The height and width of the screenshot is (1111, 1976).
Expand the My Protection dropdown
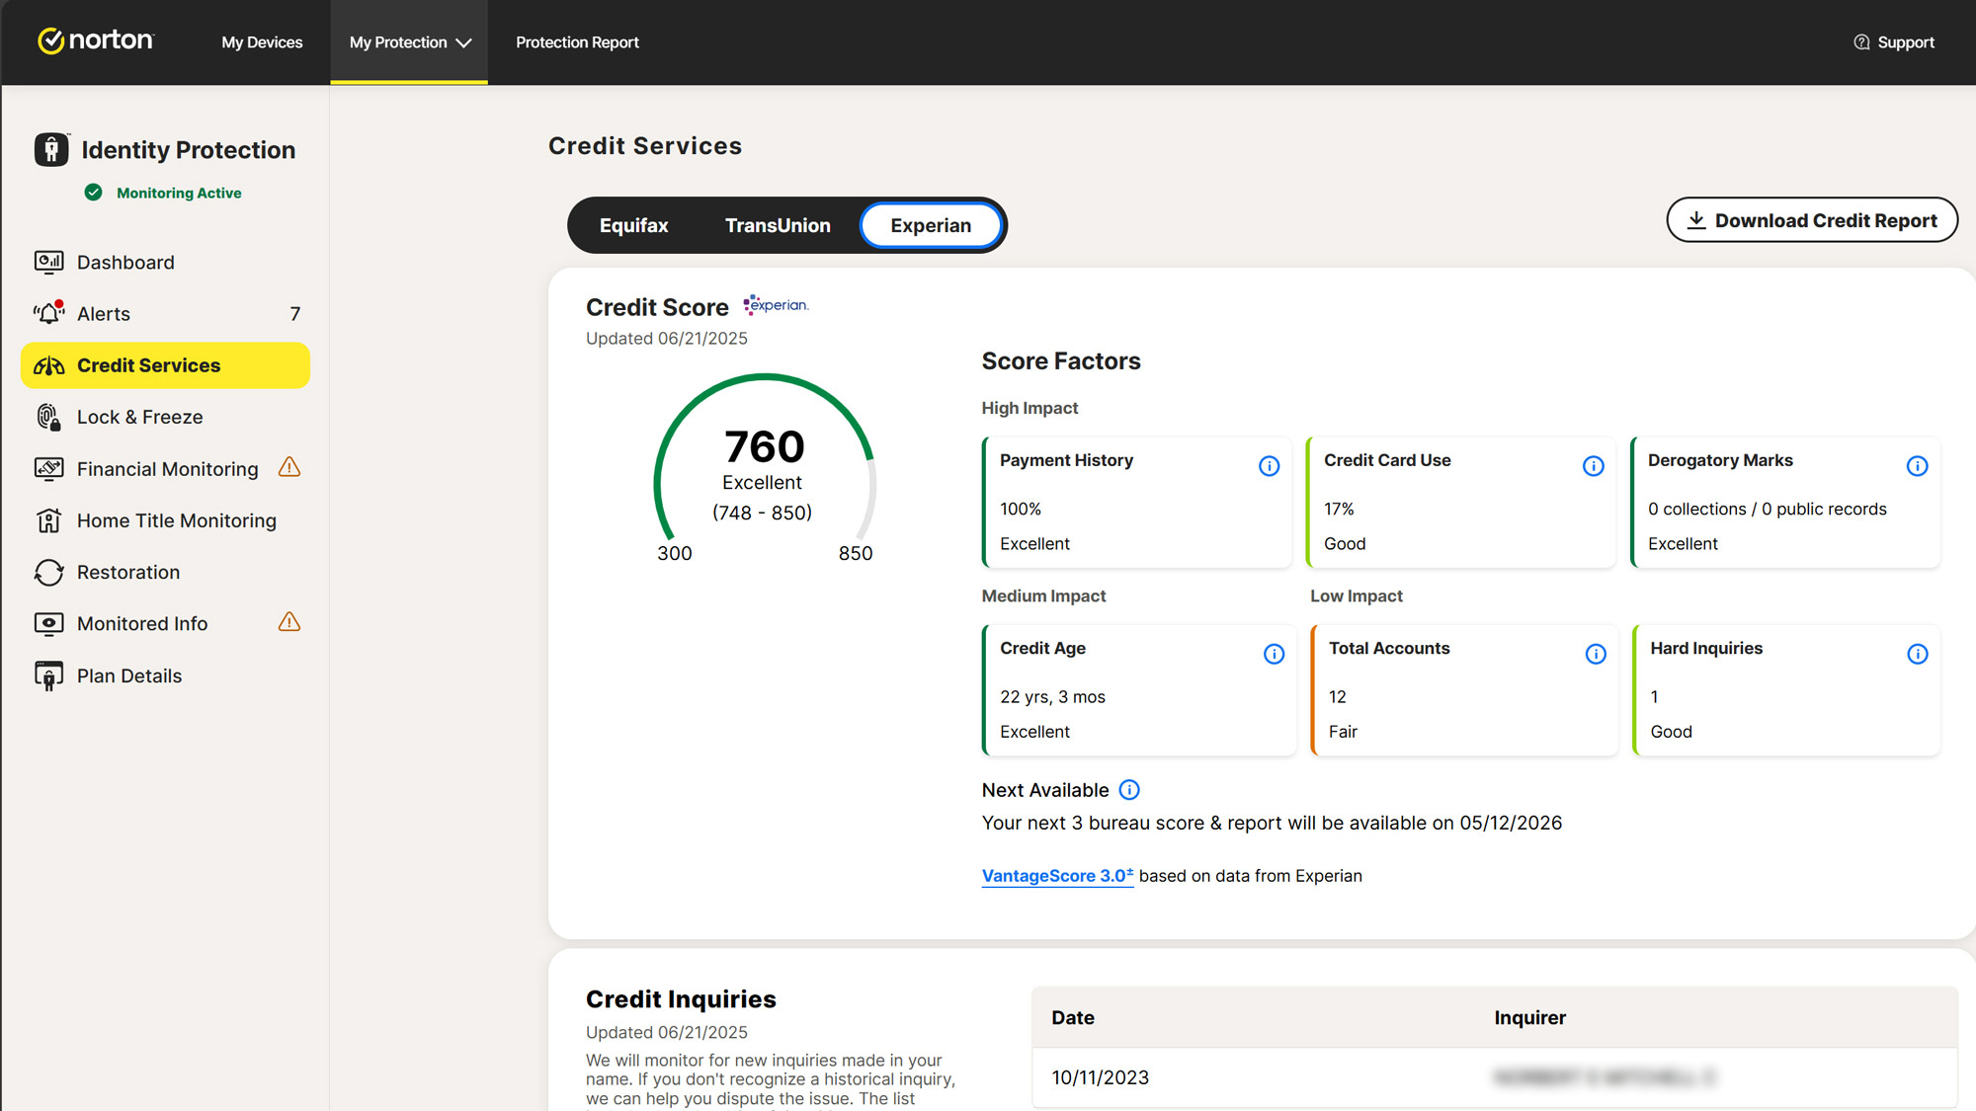coord(409,42)
